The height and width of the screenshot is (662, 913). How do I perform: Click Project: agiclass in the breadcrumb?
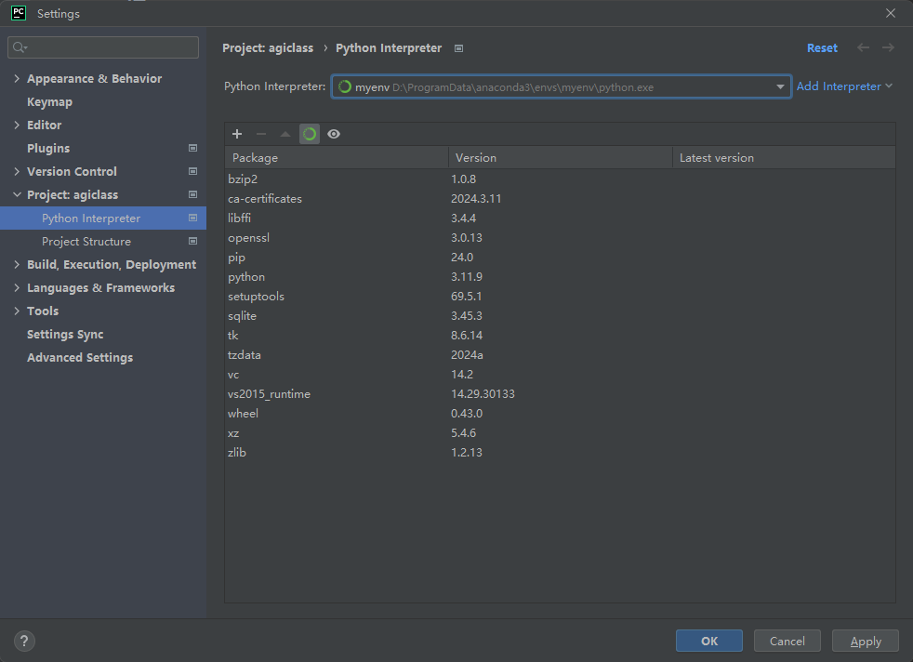[268, 47]
